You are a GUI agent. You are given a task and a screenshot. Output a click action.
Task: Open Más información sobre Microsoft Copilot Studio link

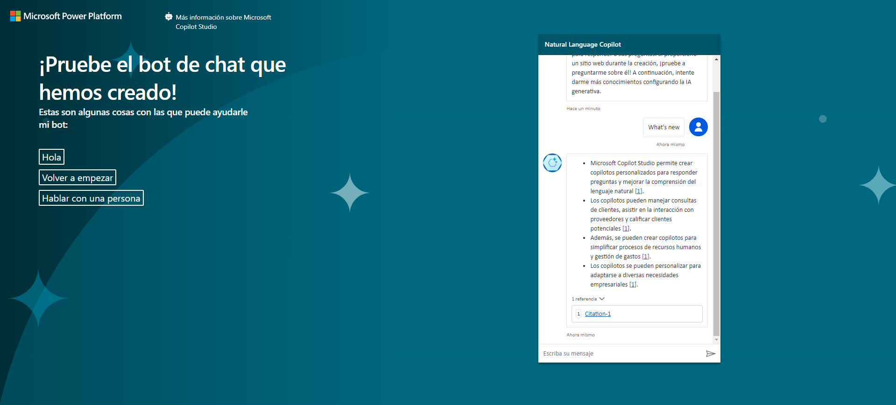click(x=223, y=22)
